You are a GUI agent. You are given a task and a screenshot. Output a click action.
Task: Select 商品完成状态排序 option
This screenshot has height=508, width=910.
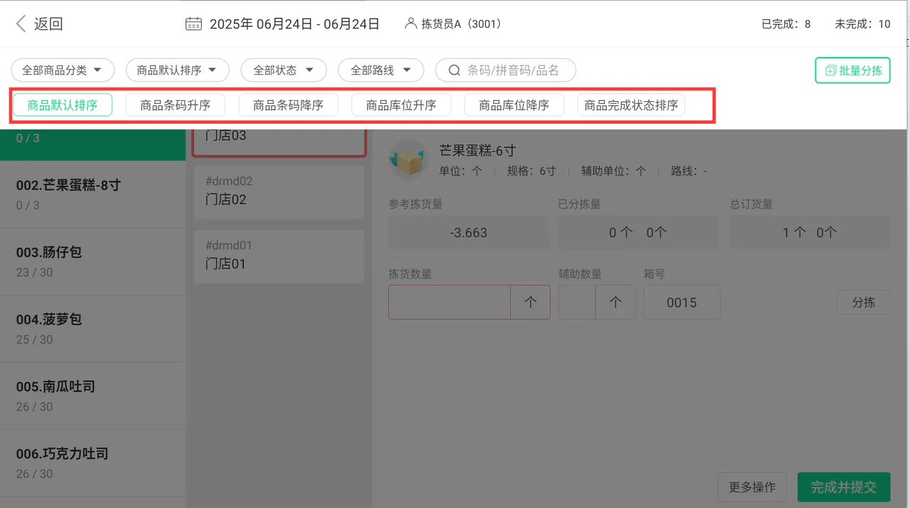tap(631, 105)
